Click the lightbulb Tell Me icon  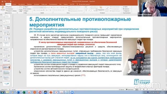[x=77, y=4]
